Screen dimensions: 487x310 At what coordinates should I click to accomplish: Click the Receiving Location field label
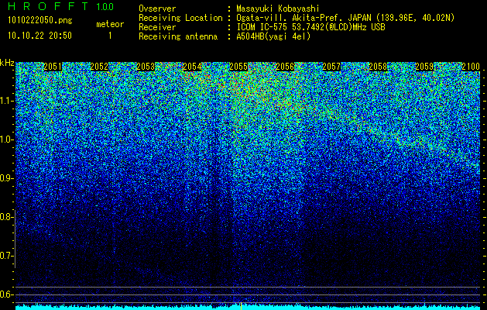pyautogui.click(x=180, y=18)
